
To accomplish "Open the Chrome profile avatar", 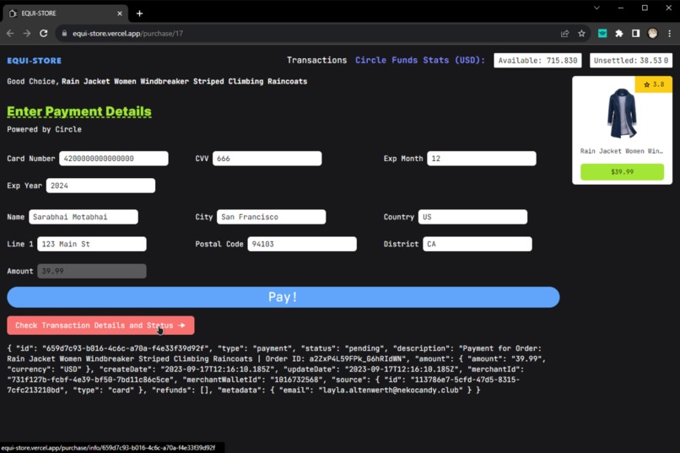I will tap(652, 34).
